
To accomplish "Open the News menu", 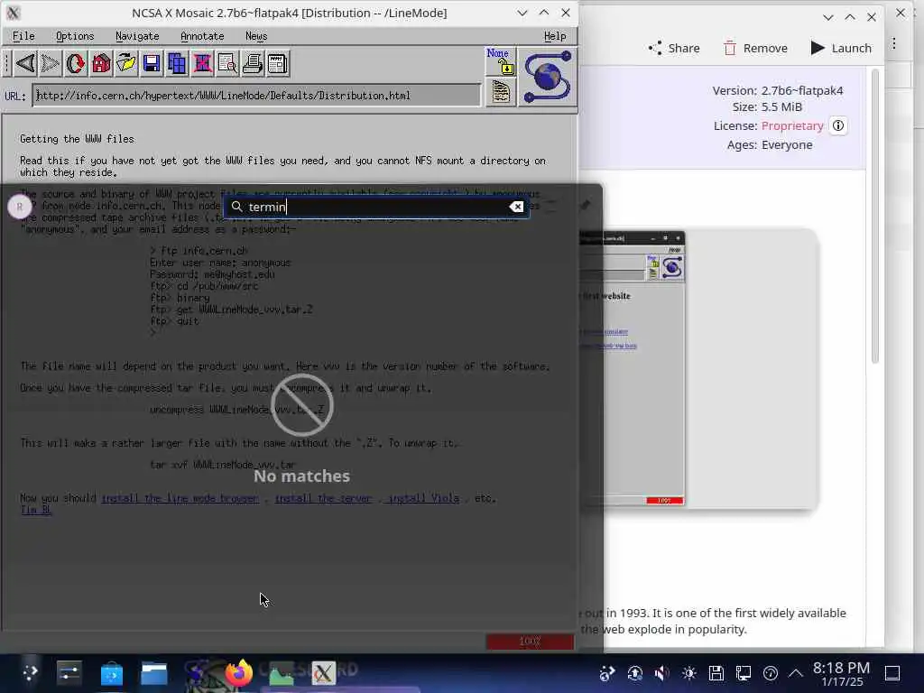I will pyautogui.click(x=256, y=36).
